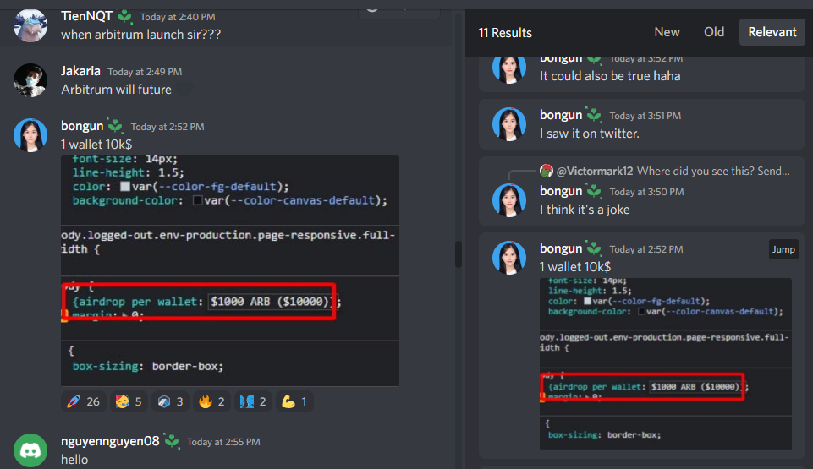Screen dimensions: 813x469
Task: Select the Relevant sort tab
Action: coord(772,32)
